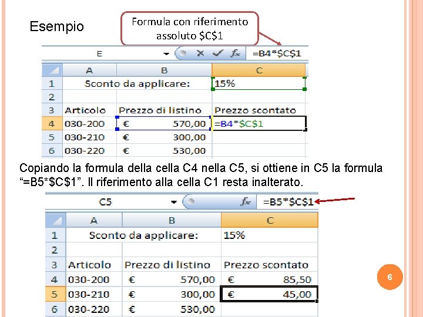The width and height of the screenshot is (423, 317).
Task: Select column A header in the C5 sheet
Action: pyautogui.click(x=94, y=221)
